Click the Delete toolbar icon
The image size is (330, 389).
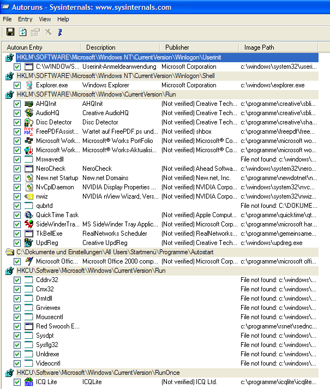48,32
